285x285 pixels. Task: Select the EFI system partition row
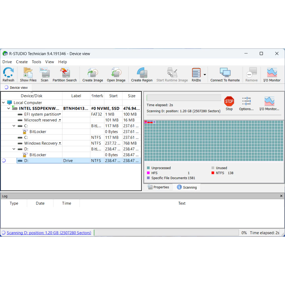71,114
